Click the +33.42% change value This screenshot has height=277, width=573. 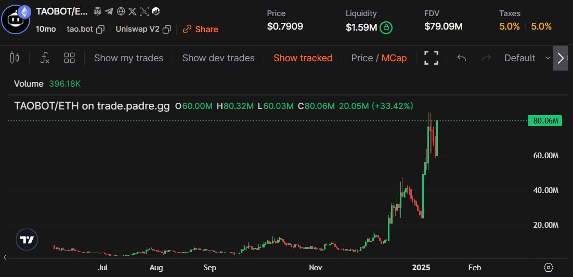tap(392, 106)
